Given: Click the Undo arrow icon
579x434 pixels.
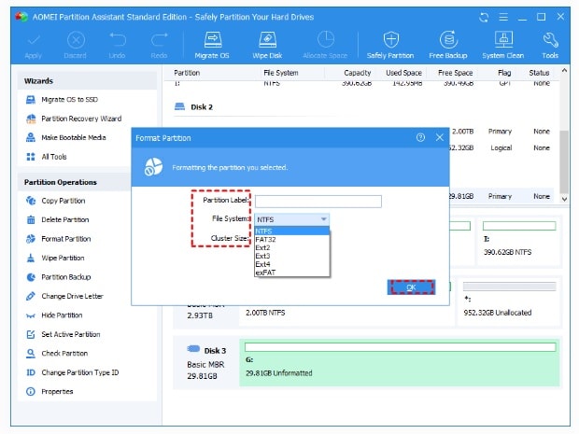Looking at the screenshot, I should coord(118,39).
